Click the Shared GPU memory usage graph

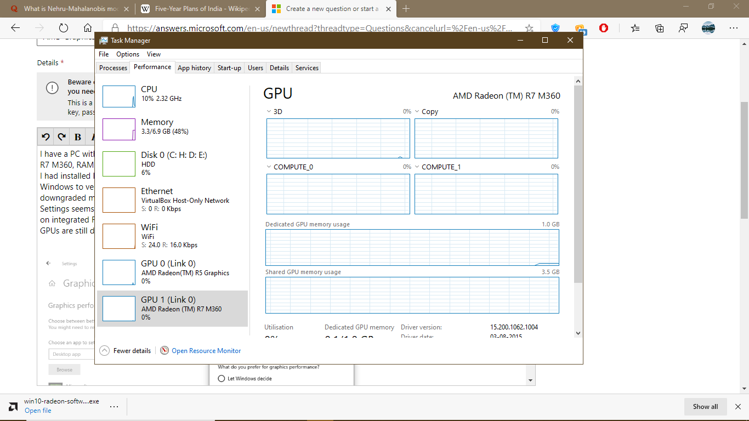click(x=412, y=295)
